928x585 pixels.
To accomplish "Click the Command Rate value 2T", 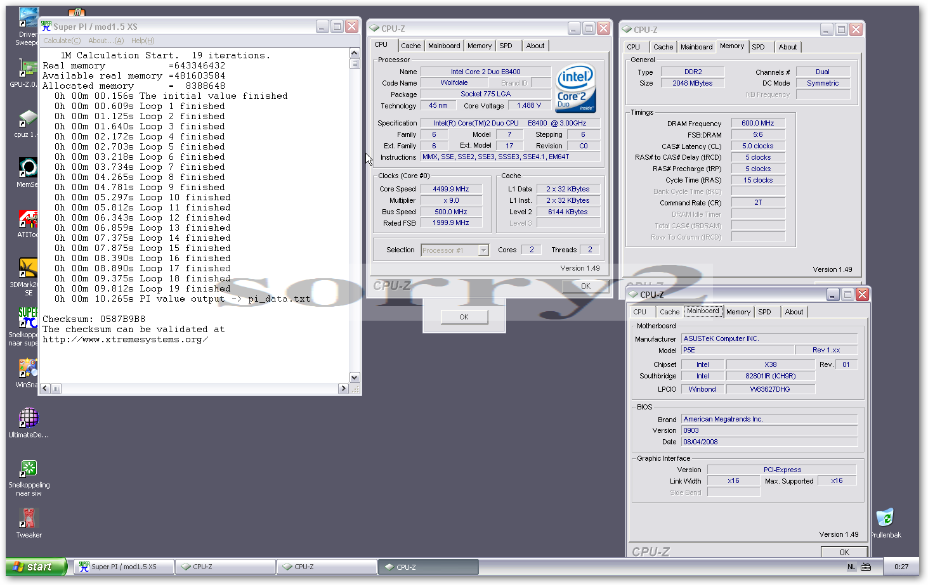I will click(x=758, y=203).
